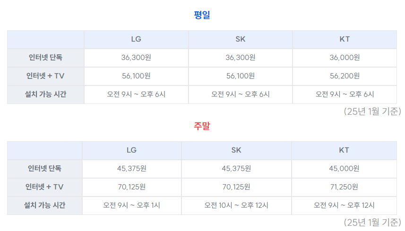Click the 주말 heading
Image resolution: width=405 pixels, height=231 pixels.
pos(202,126)
